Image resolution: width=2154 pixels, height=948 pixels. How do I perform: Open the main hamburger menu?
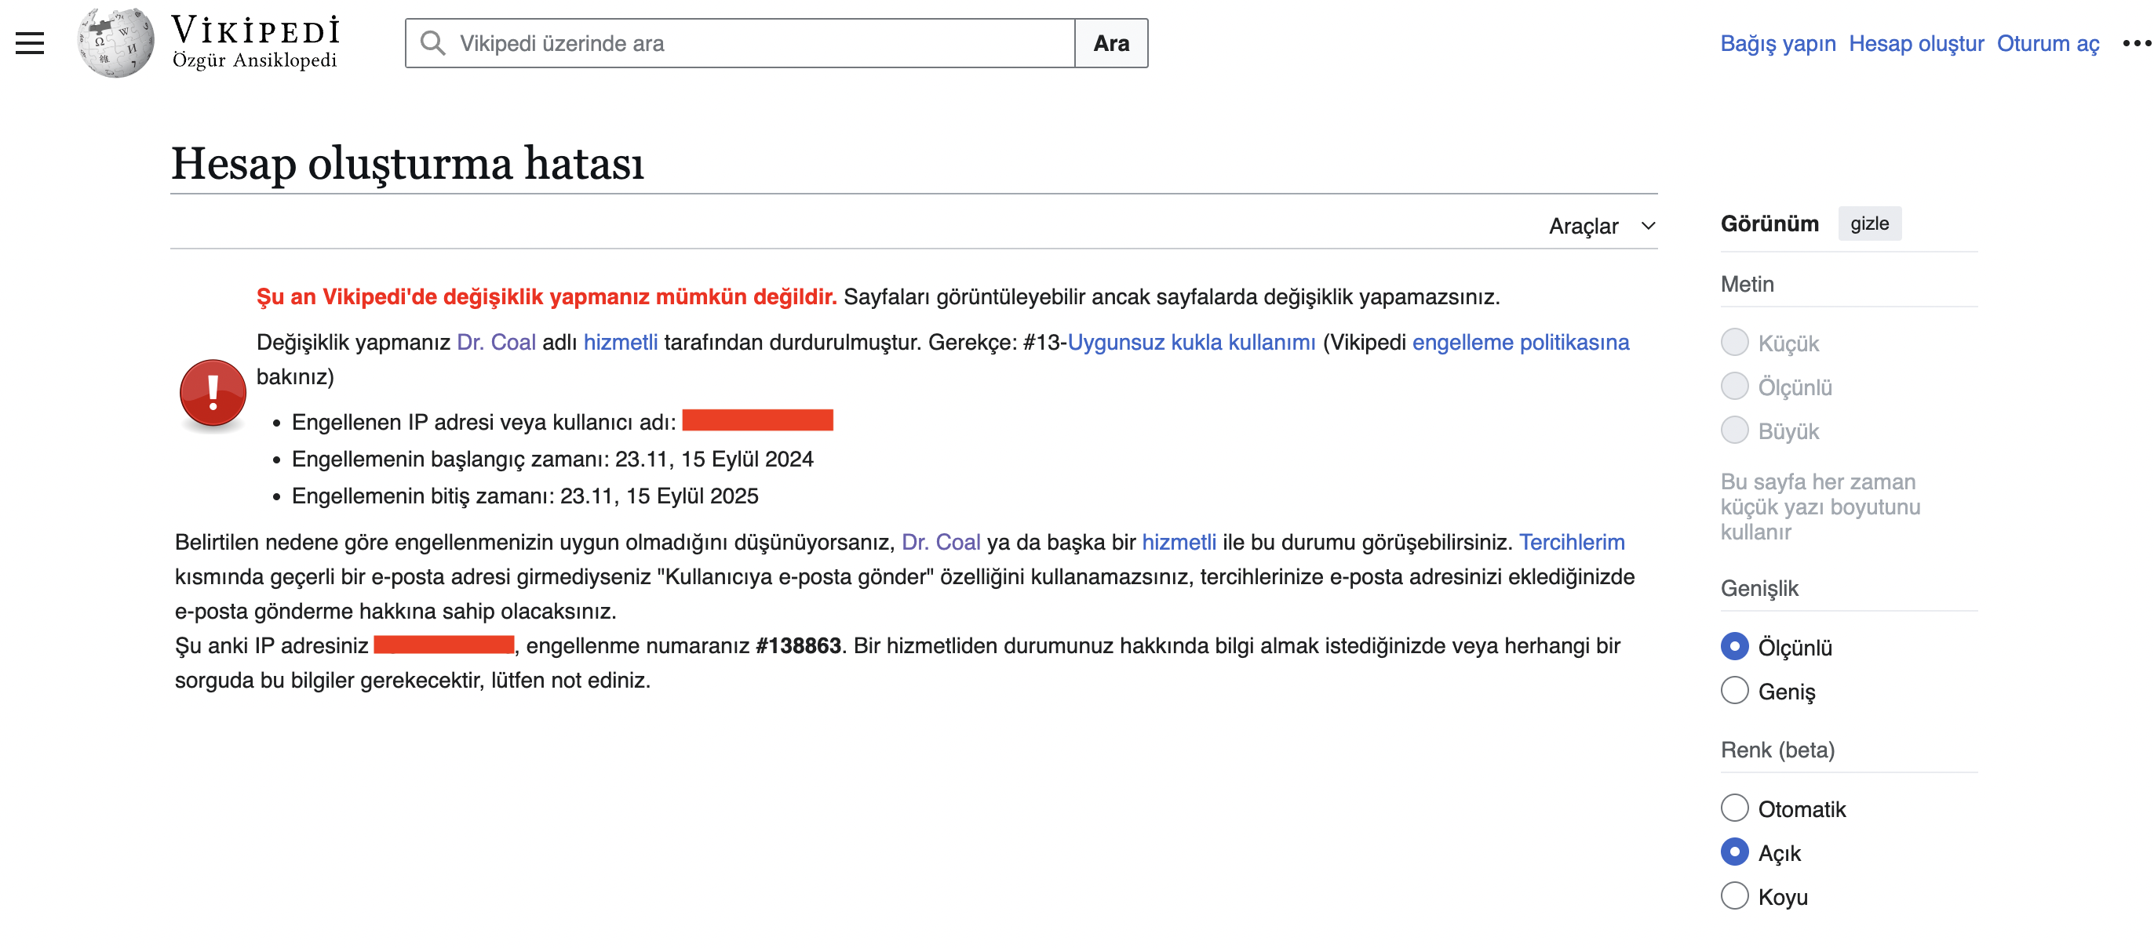(30, 43)
